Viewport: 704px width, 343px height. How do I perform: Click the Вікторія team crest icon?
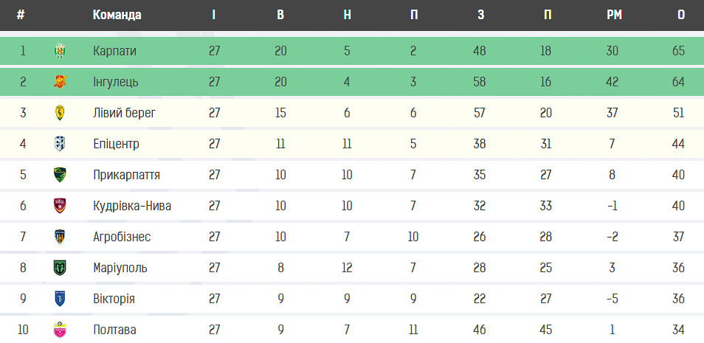(60, 299)
